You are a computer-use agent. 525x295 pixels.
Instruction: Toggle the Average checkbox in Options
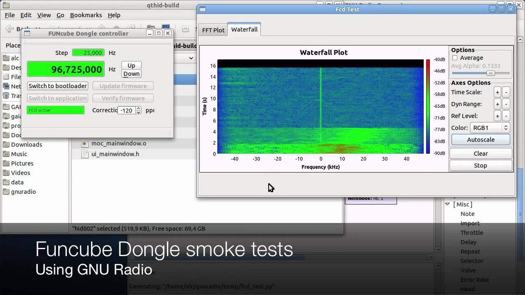pyautogui.click(x=455, y=58)
